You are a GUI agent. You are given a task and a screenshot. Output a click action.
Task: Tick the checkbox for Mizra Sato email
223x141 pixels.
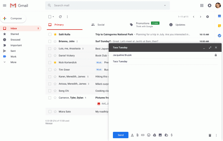pos(50,111)
